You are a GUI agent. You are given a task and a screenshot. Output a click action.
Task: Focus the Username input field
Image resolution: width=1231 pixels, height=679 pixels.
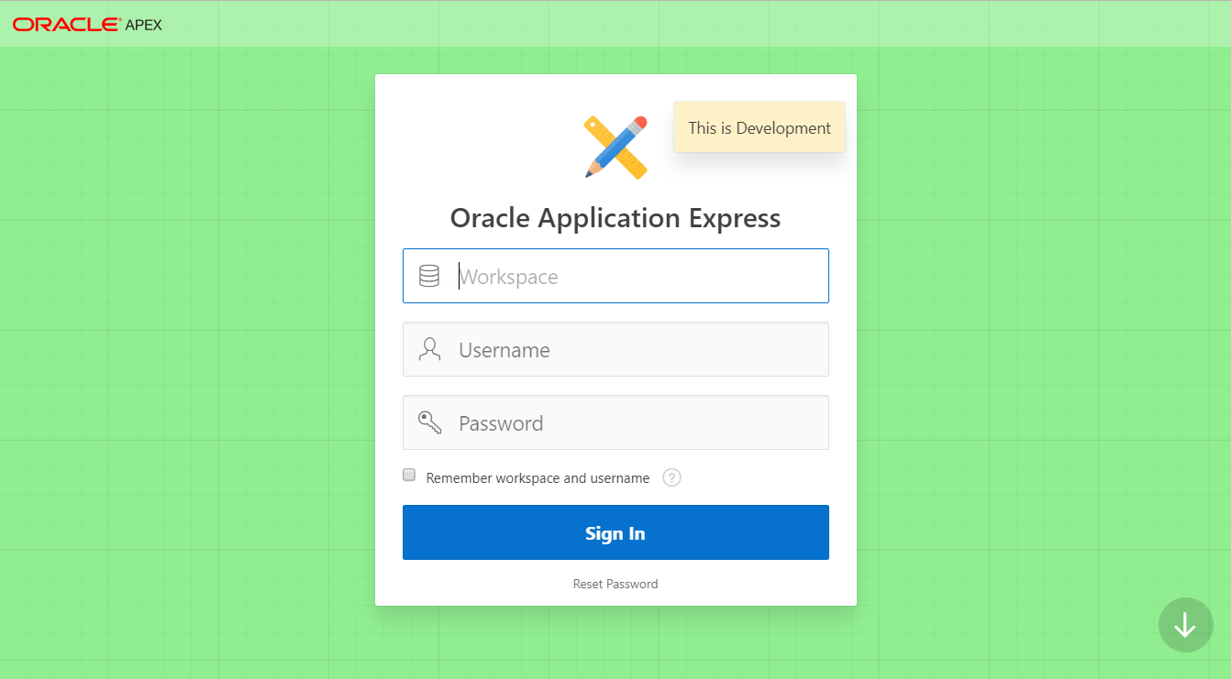click(615, 349)
